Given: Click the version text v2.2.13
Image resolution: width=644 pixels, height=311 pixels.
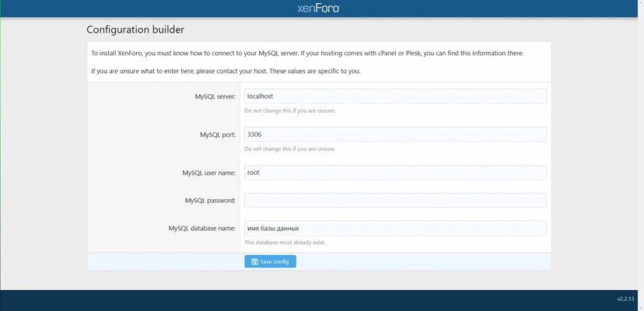Looking at the screenshot, I should click(x=625, y=299).
